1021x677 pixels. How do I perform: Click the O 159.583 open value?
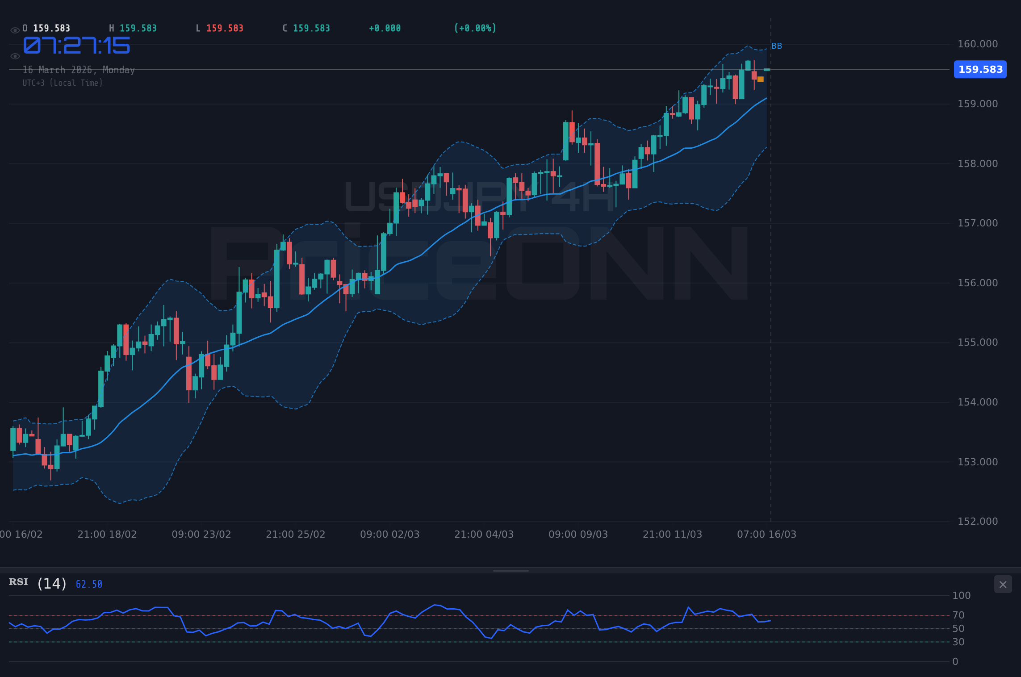click(x=46, y=28)
